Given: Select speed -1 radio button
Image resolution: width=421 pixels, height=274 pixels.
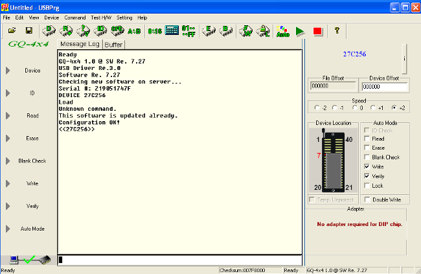Looking at the screenshot, I should coord(335,108).
